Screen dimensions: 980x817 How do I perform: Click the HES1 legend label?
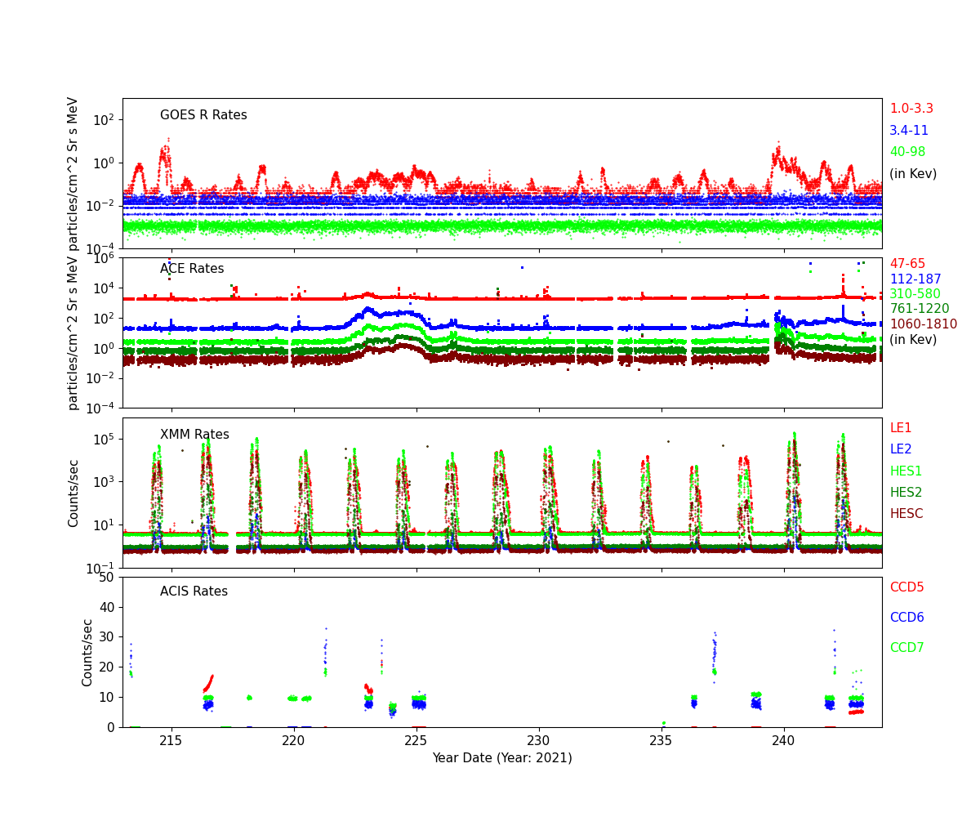[905, 471]
